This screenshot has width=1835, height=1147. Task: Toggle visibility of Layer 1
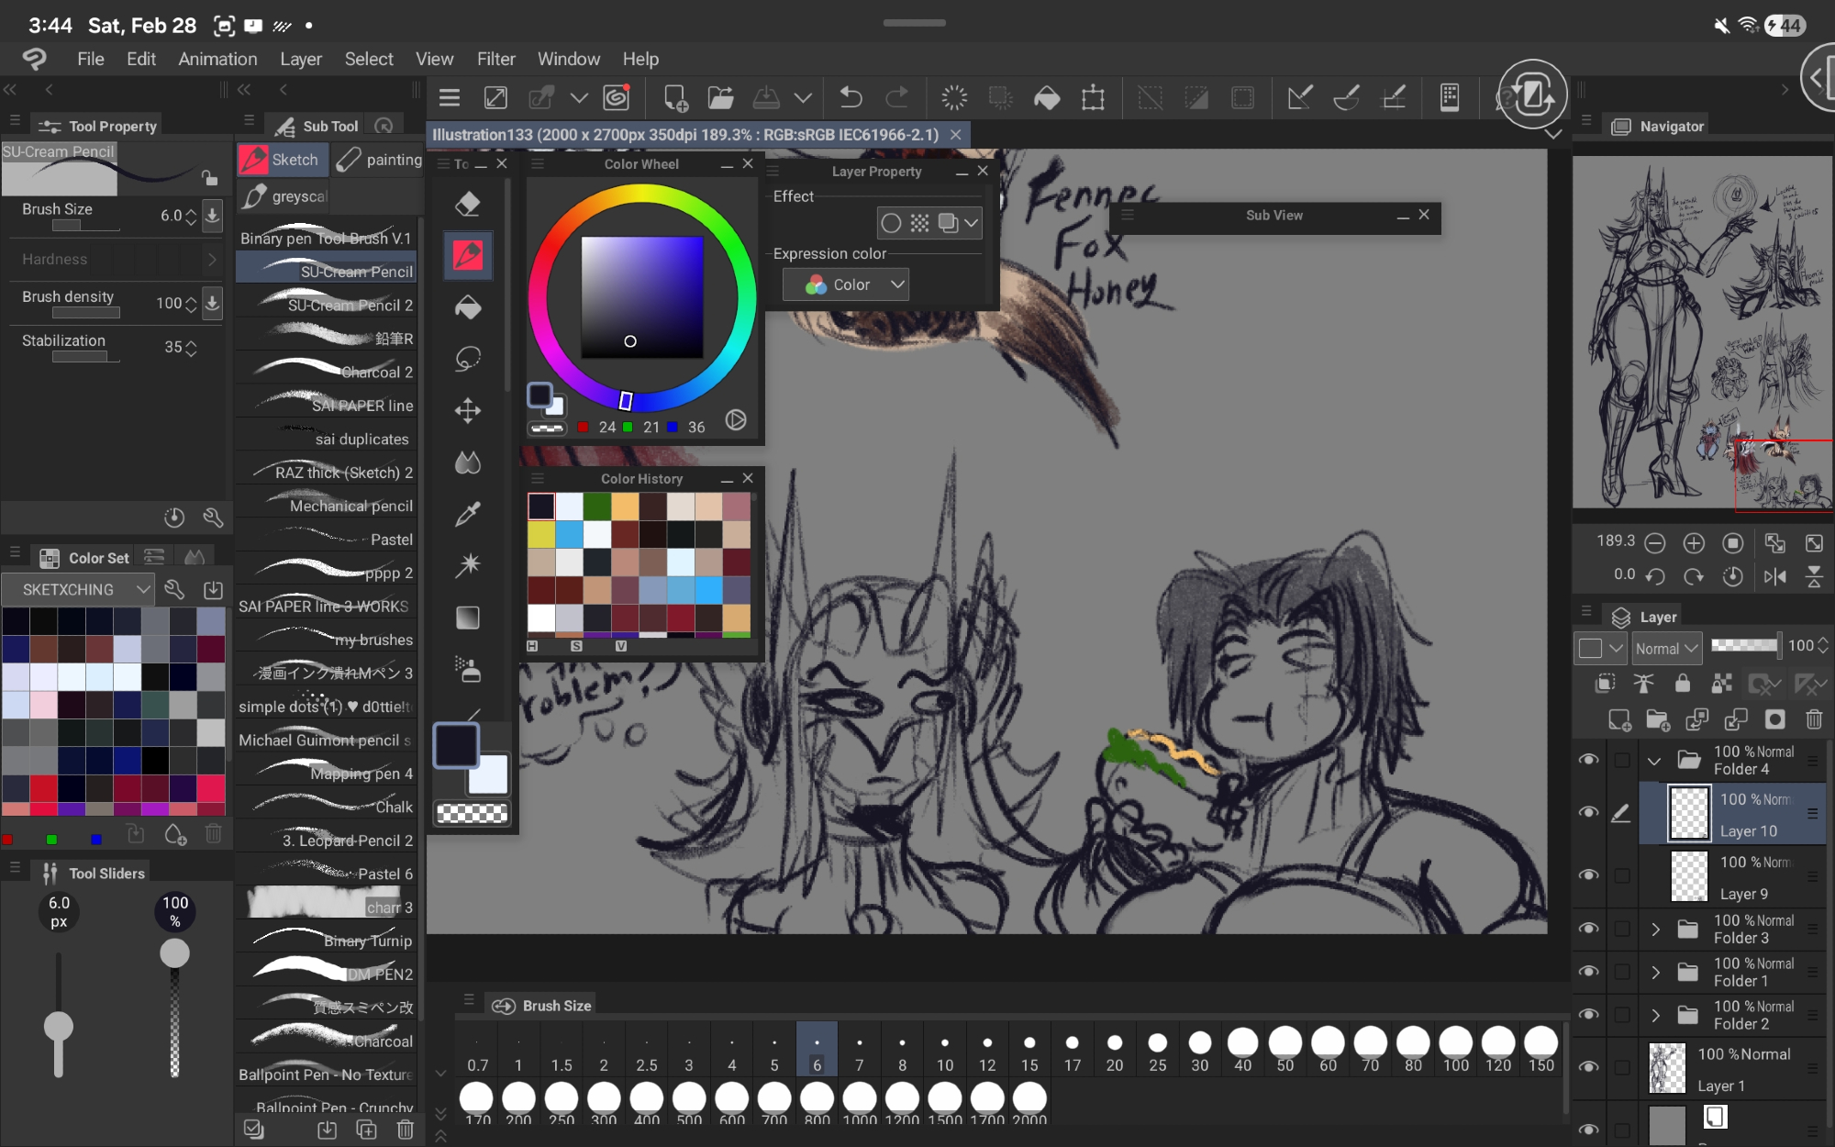[1588, 1067]
